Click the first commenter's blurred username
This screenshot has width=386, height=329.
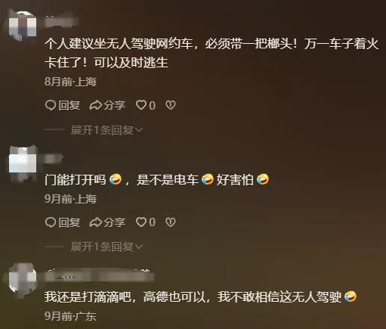pos(62,21)
